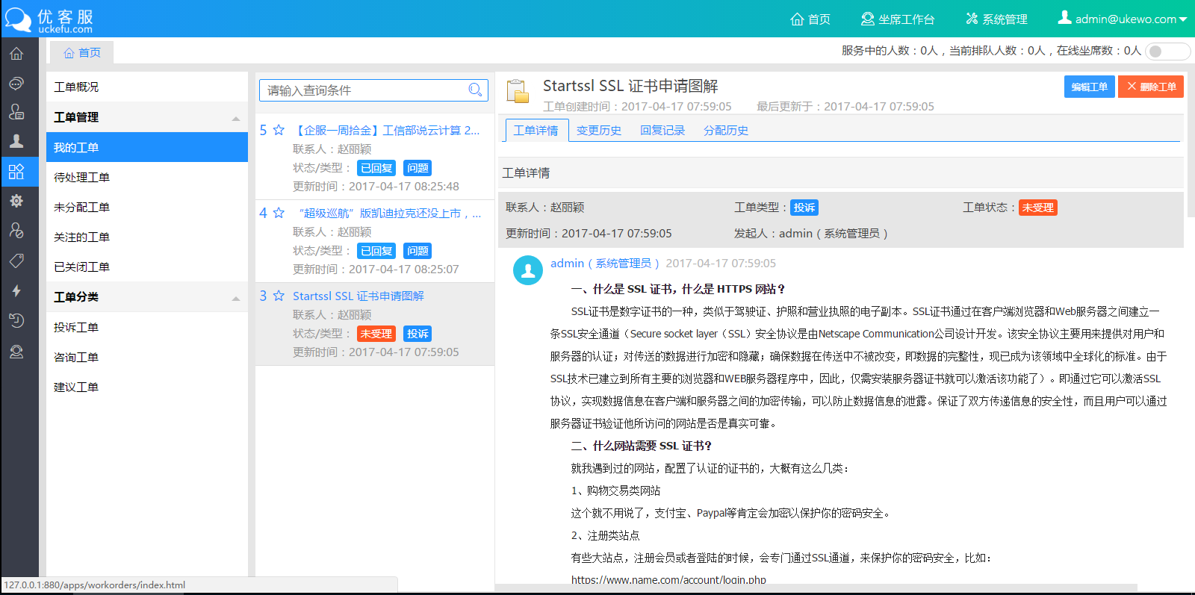Screen dimensions: 1195x595
Task: Open the chat bubble icon in sidebar
Action: pos(16,83)
